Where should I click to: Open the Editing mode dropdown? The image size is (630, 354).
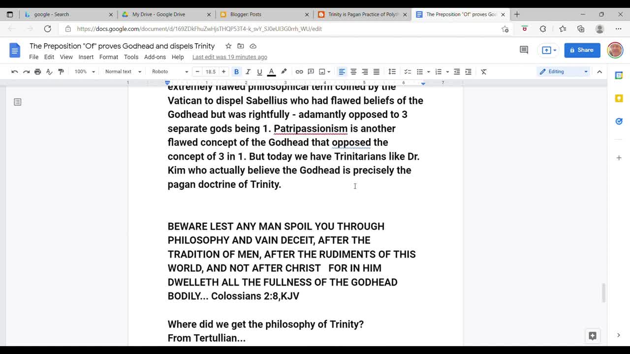[x=564, y=72]
